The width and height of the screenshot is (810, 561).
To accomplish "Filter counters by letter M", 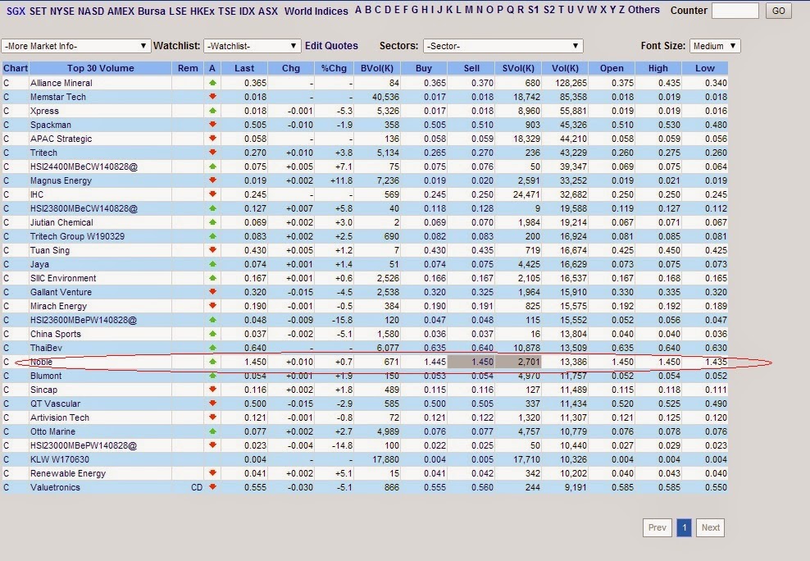I will point(469,10).
